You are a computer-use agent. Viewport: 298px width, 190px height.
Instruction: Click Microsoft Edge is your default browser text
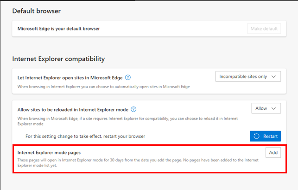coord(59,29)
